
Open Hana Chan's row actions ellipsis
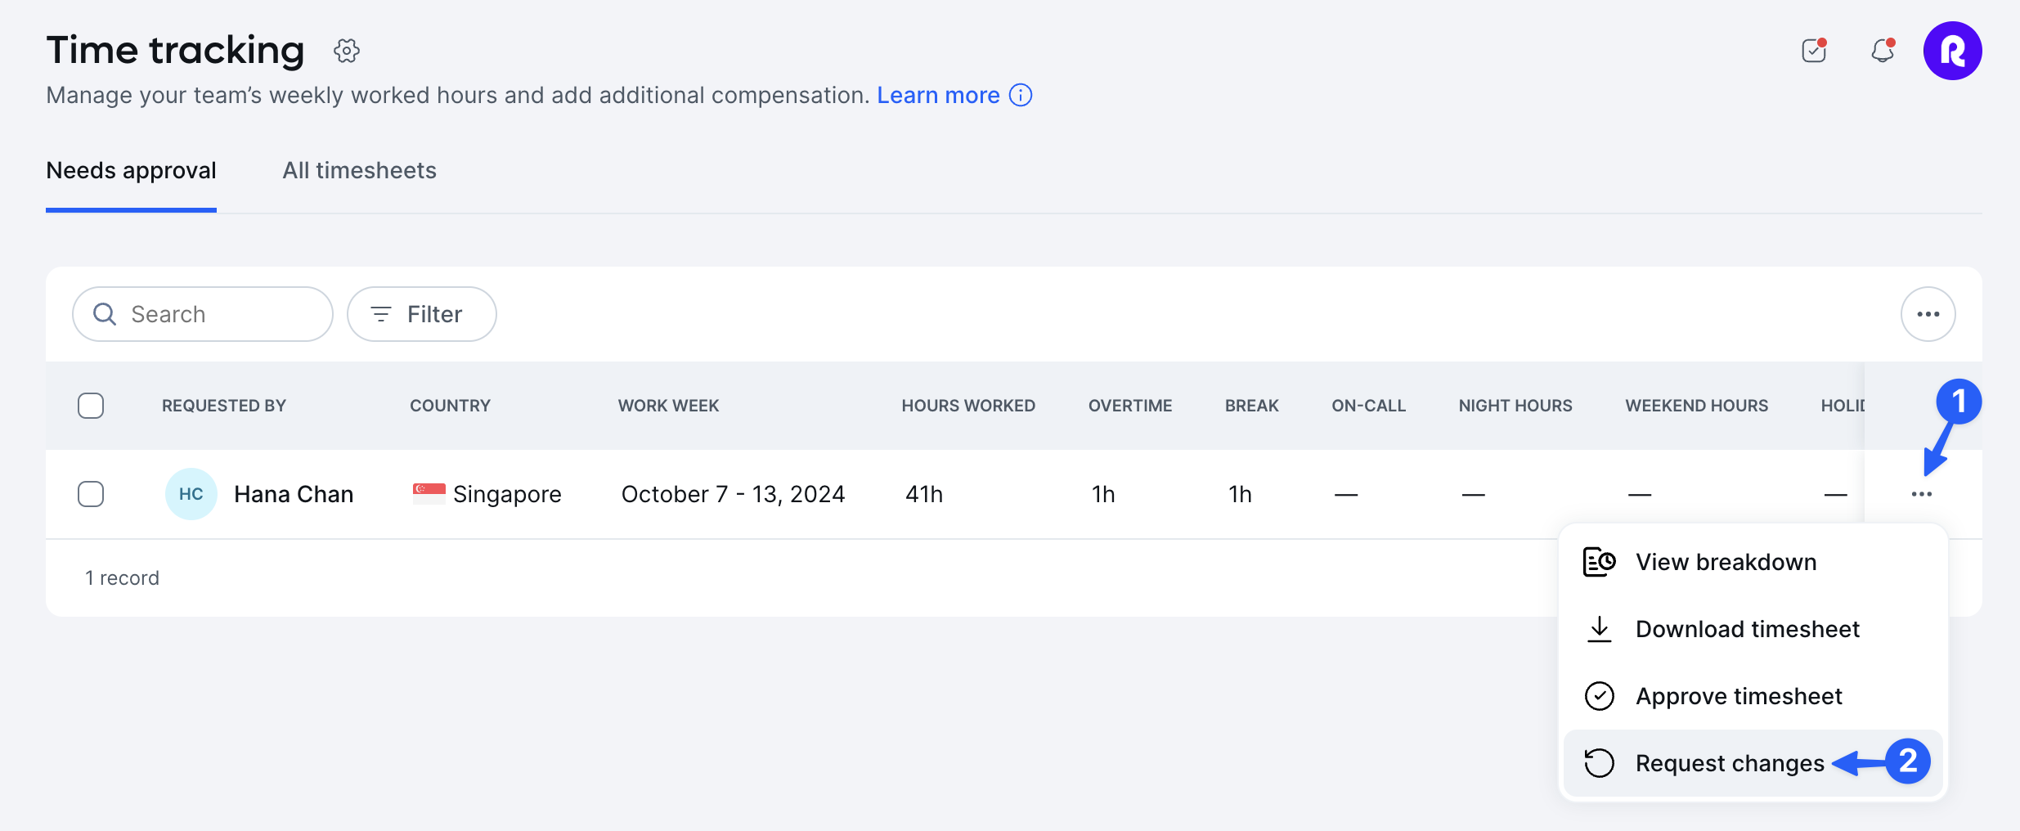1922,494
